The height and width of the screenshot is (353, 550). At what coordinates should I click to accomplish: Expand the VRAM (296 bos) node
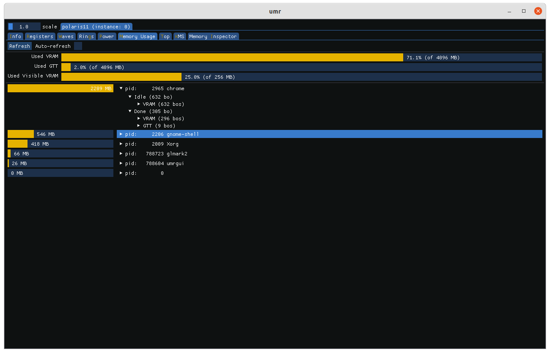(x=139, y=119)
